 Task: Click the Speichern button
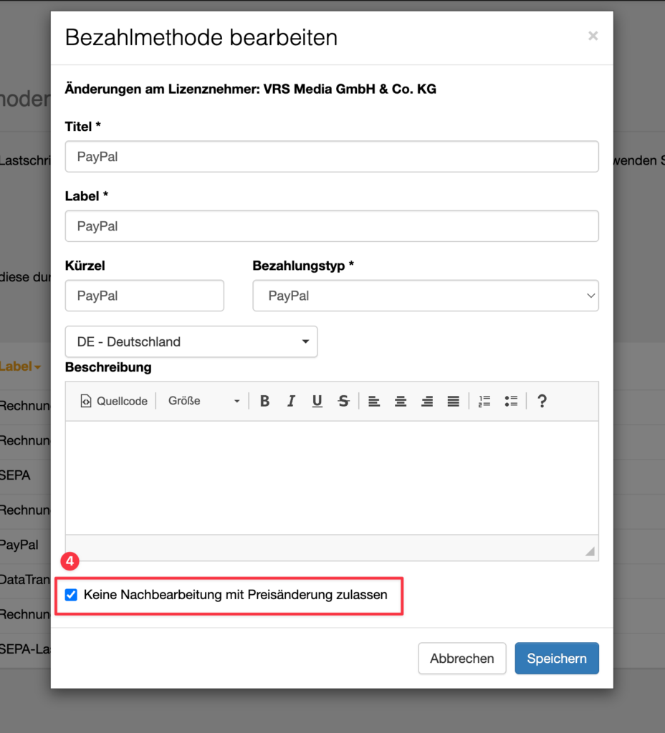[556, 659]
